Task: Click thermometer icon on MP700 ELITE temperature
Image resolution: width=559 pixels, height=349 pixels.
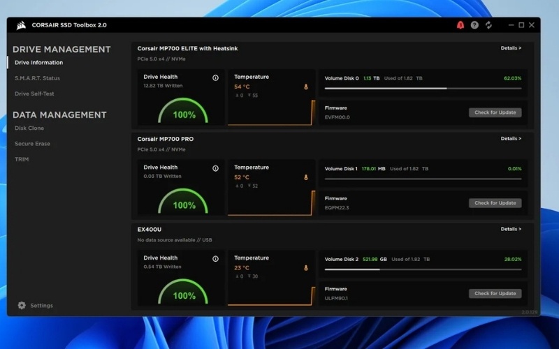Action: point(305,87)
